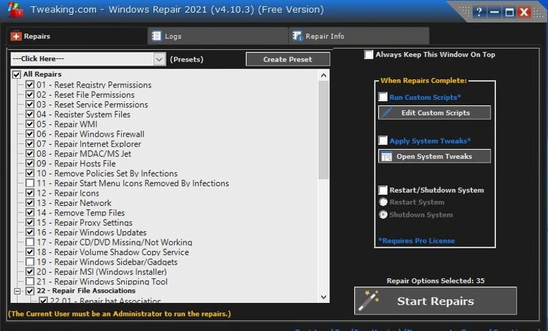Select the Restart System radio option
The image size is (548, 331).
click(x=384, y=202)
